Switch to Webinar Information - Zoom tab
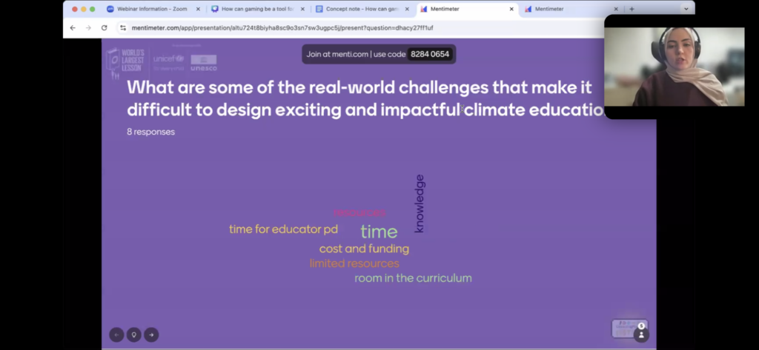Screen dimensions: 759x350 (x=148, y=9)
